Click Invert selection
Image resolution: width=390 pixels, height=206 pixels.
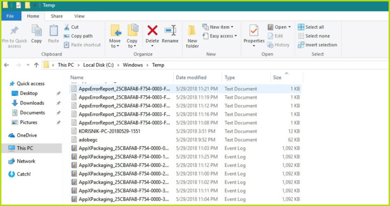[x=318, y=45]
